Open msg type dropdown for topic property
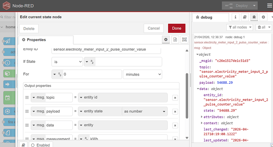The height and width of the screenshot is (147, 273). 38,98
